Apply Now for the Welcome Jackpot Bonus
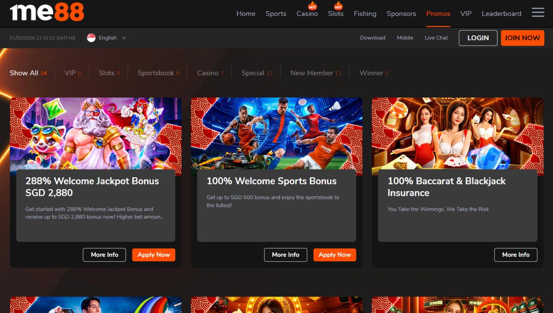 point(153,255)
